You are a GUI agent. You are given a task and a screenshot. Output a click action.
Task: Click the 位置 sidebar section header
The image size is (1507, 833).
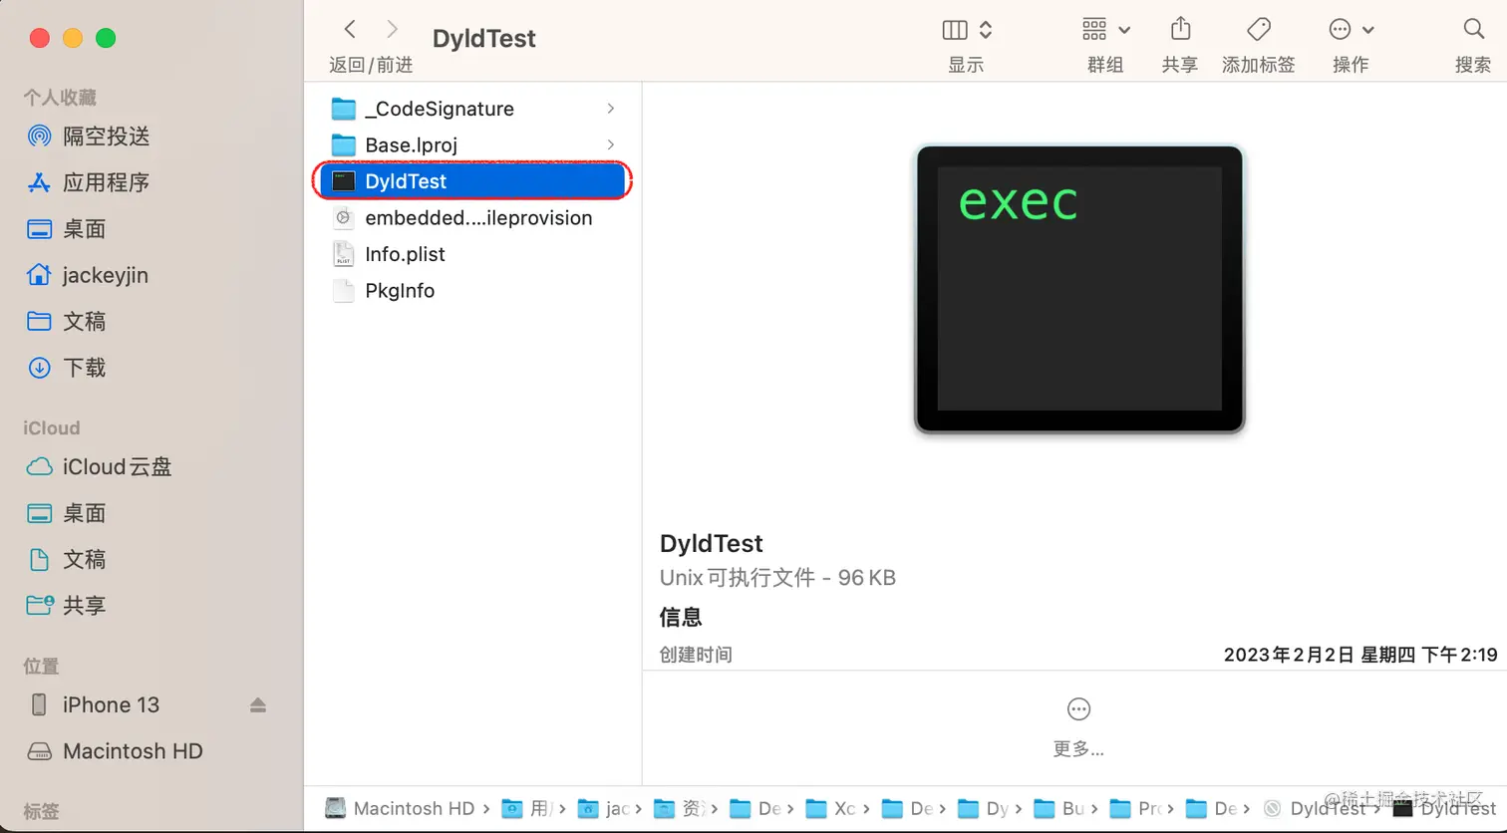point(41,666)
